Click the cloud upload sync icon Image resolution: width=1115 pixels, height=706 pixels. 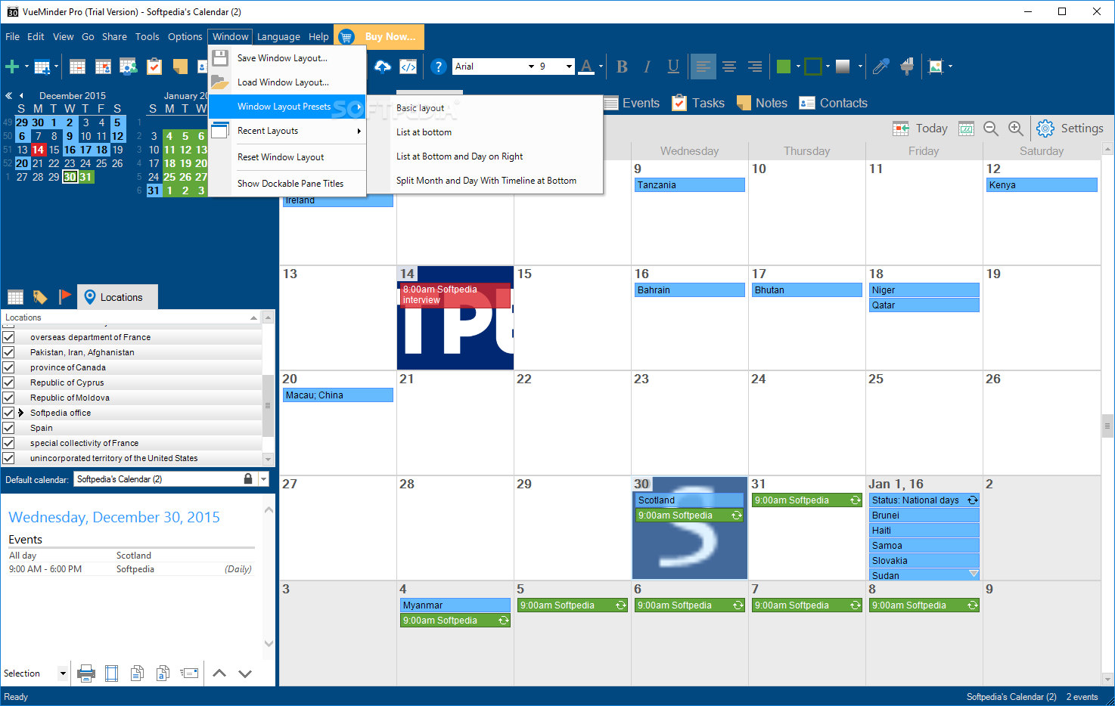383,67
